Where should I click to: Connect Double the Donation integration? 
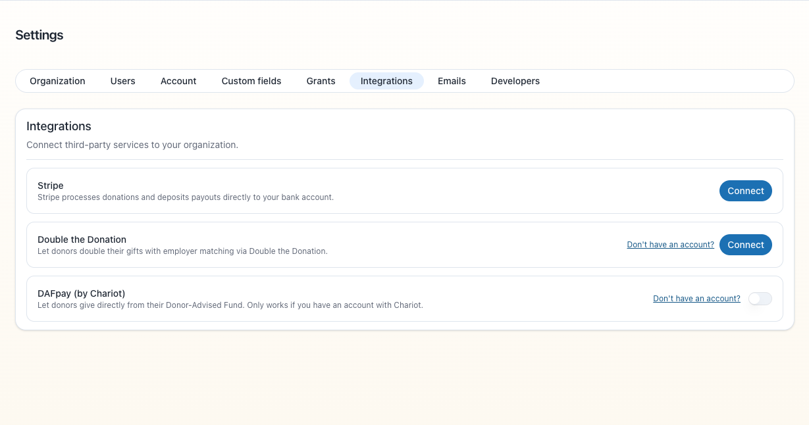[x=746, y=245]
